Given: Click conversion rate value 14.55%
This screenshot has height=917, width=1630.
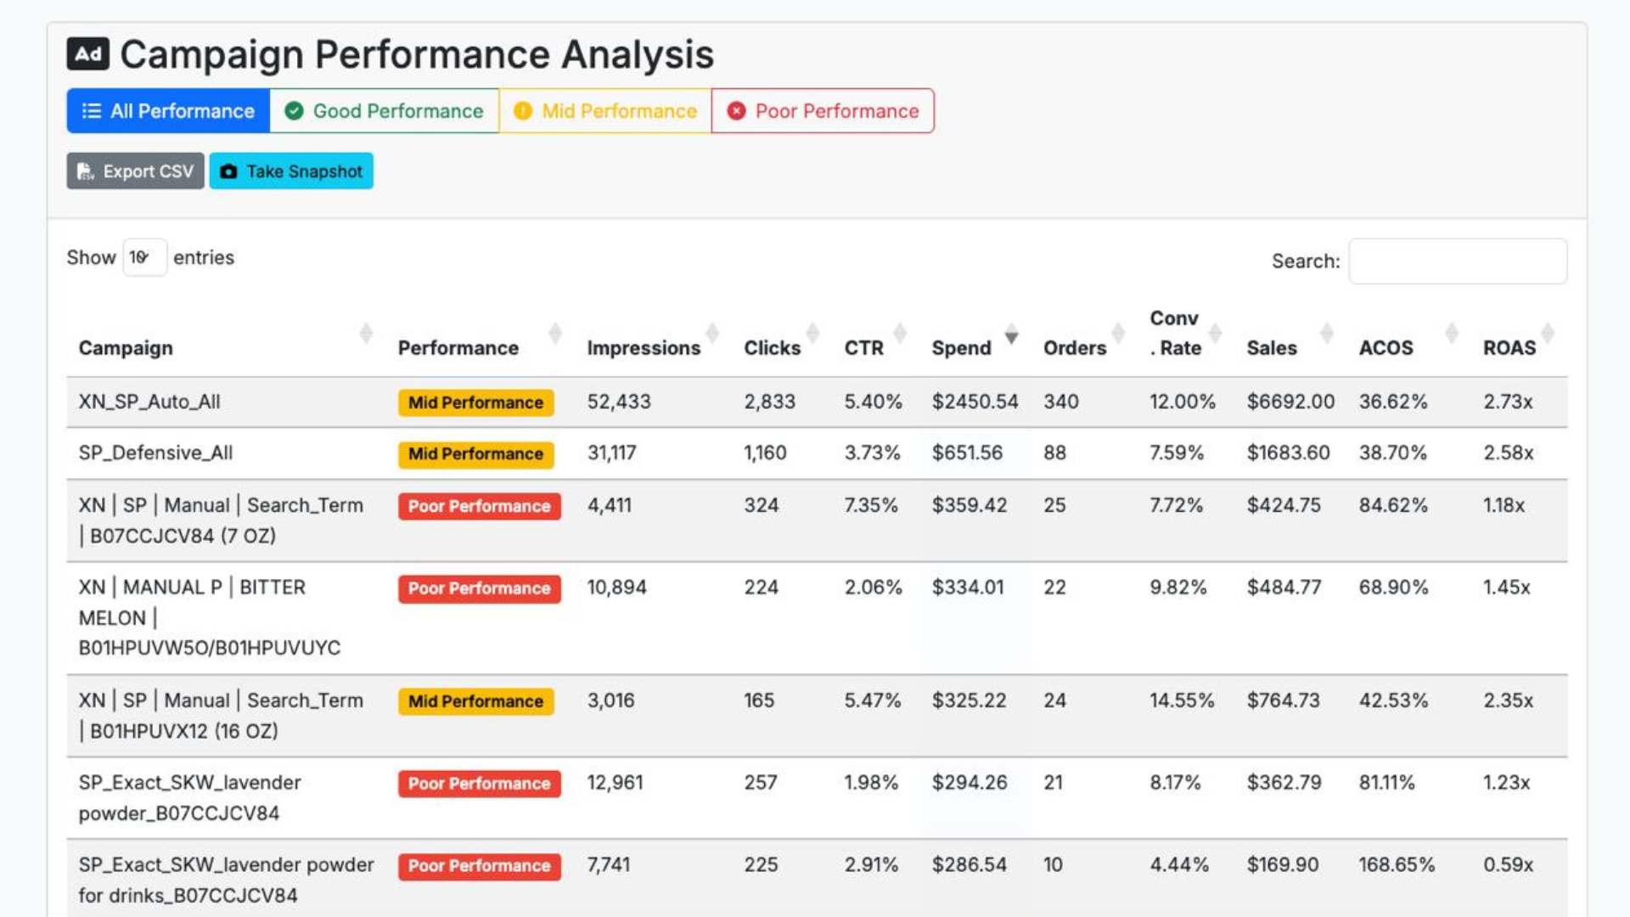Looking at the screenshot, I should [1182, 700].
